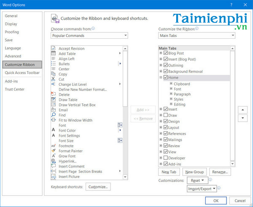
Task: Select the Accept Revision command icon
Action: tap(54, 48)
